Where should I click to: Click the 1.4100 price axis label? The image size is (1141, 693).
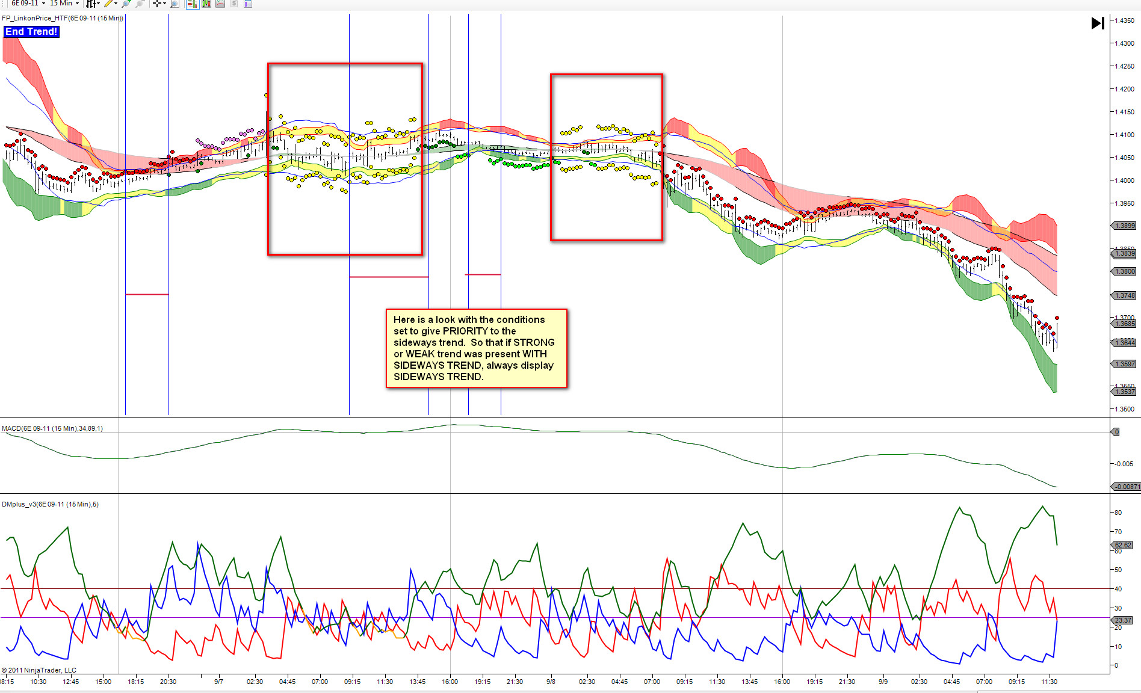pos(1124,135)
